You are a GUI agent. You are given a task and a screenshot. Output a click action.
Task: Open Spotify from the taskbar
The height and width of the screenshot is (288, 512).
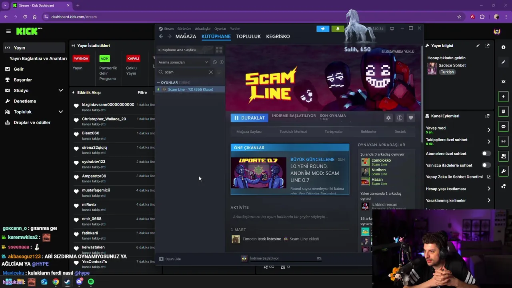[91, 282]
